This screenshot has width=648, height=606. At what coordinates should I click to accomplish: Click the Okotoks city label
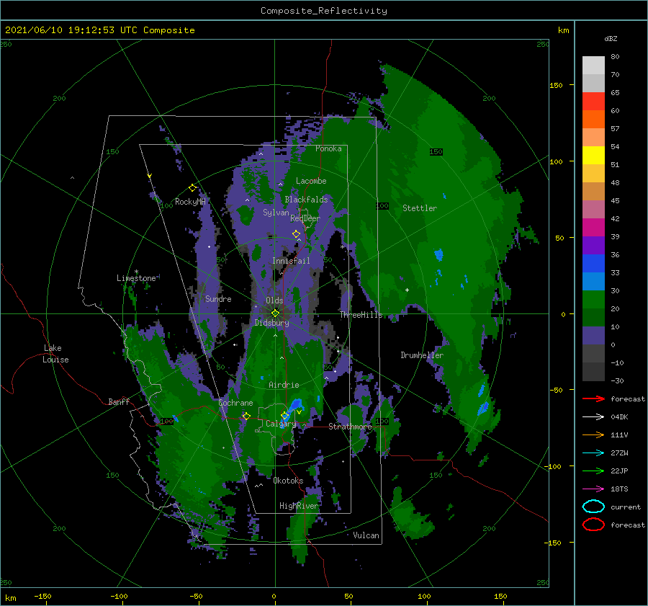[288, 481]
